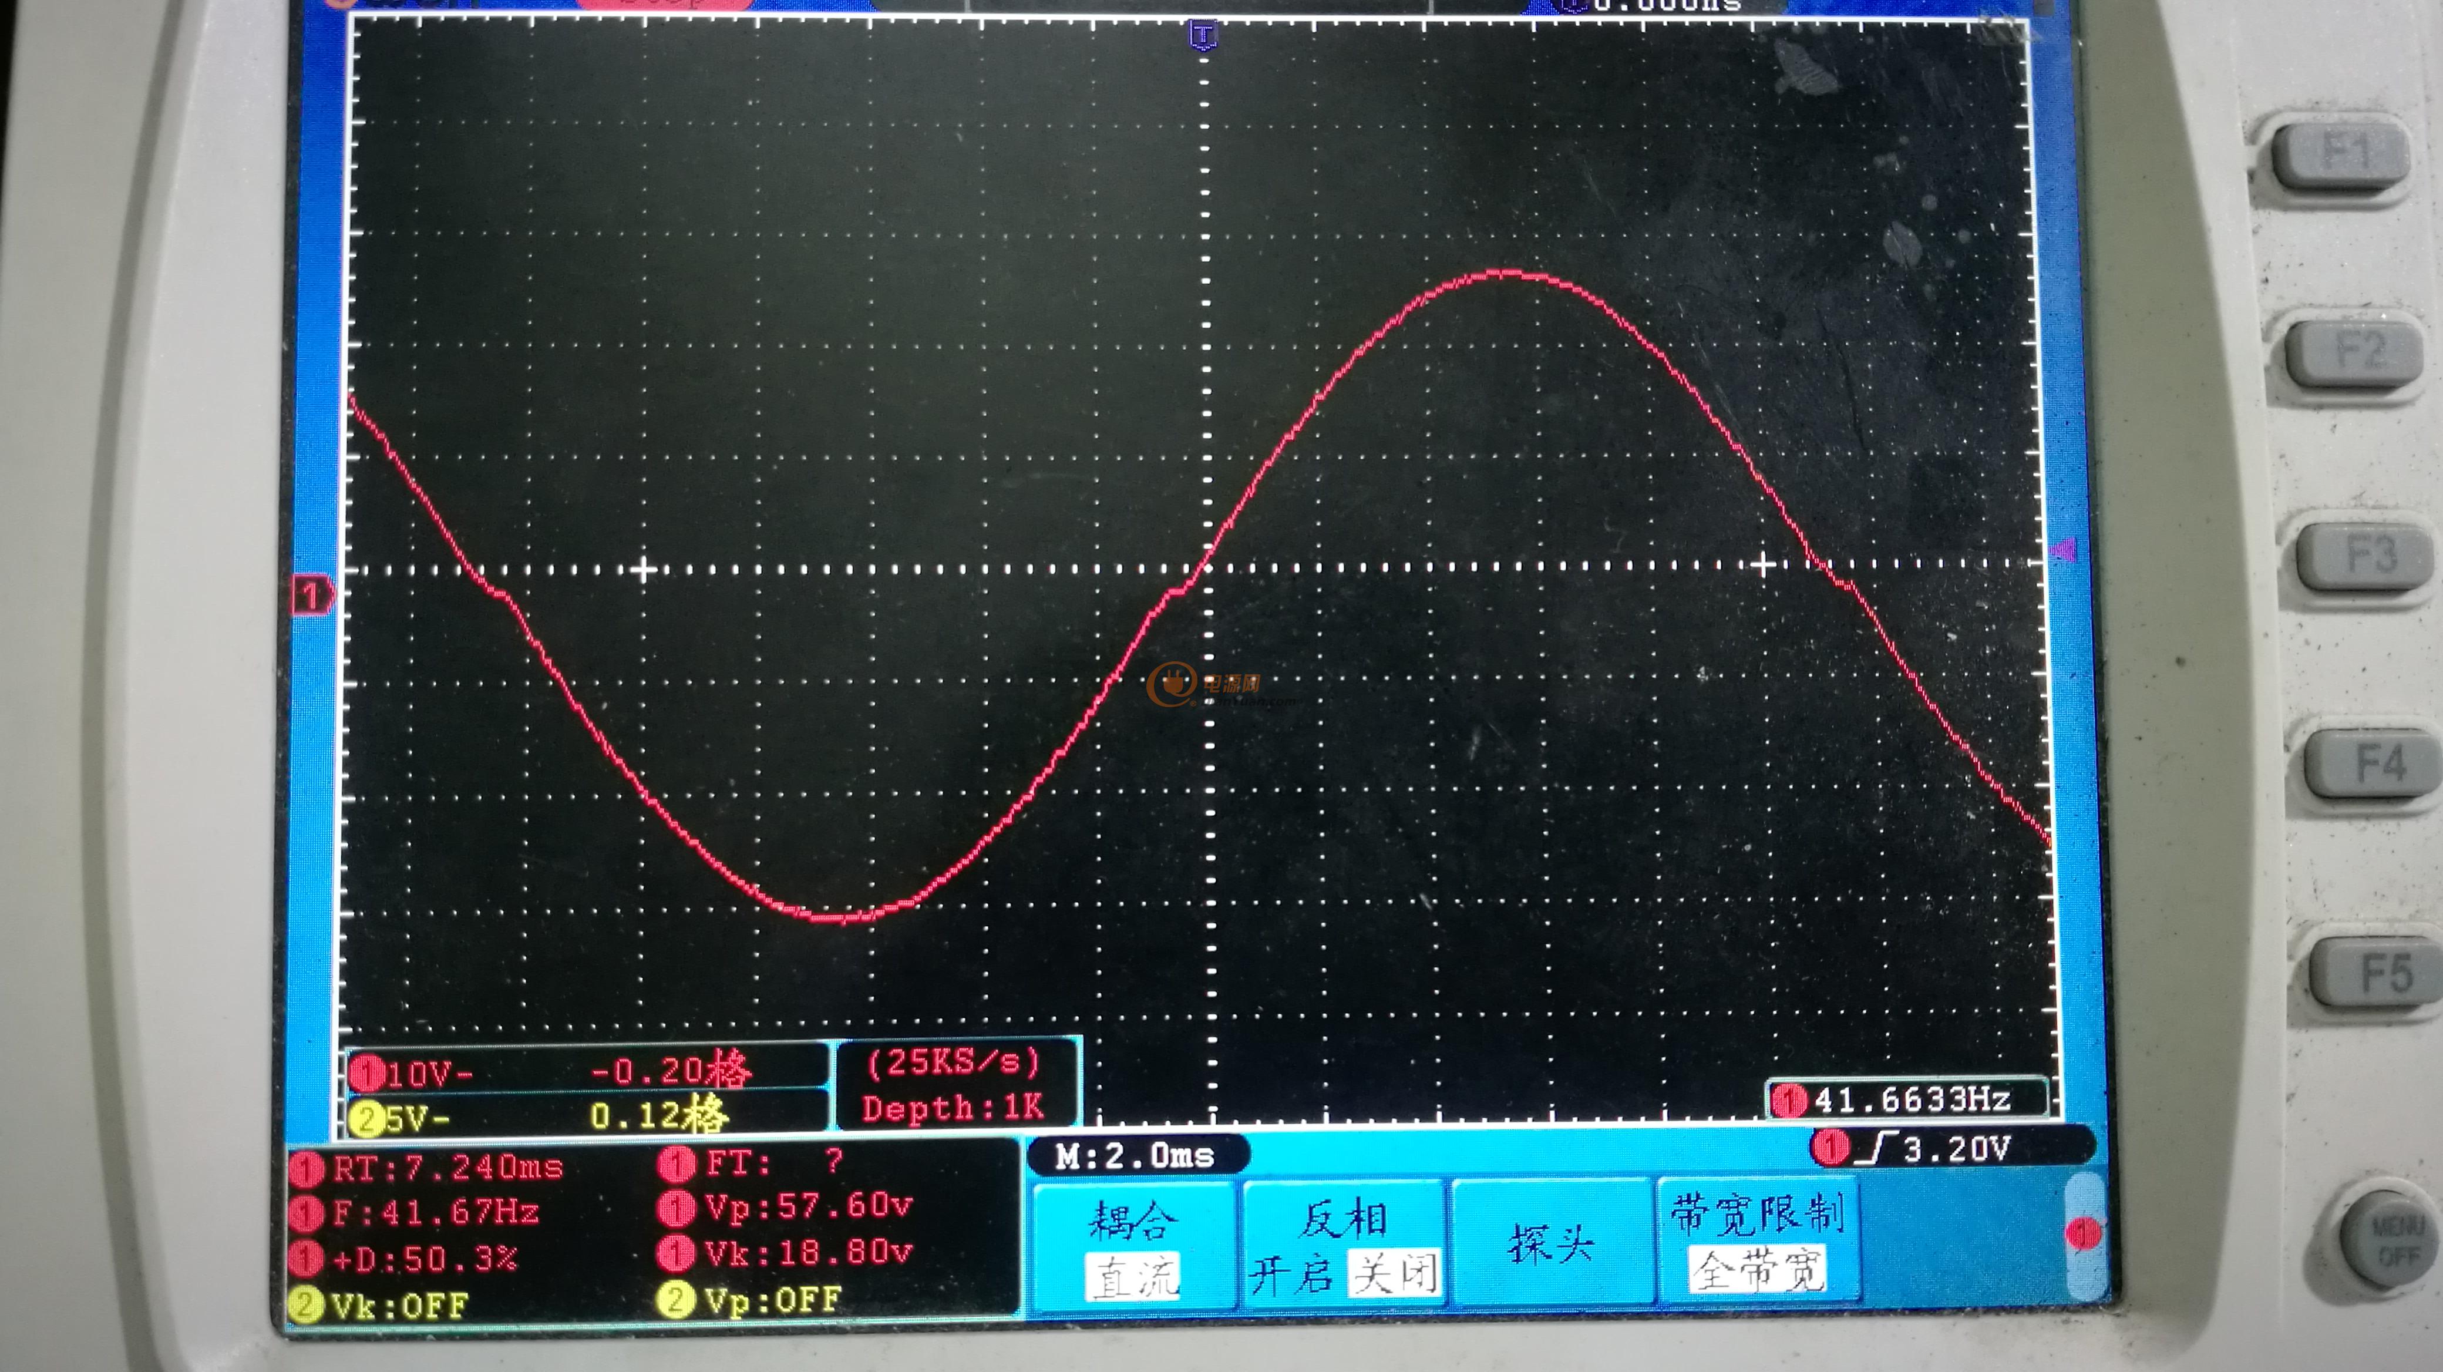Image resolution: width=2443 pixels, height=1372 pixels.
Task: Click the (25KS/s) sample rate readout
Action: (x=954, y=1061)
